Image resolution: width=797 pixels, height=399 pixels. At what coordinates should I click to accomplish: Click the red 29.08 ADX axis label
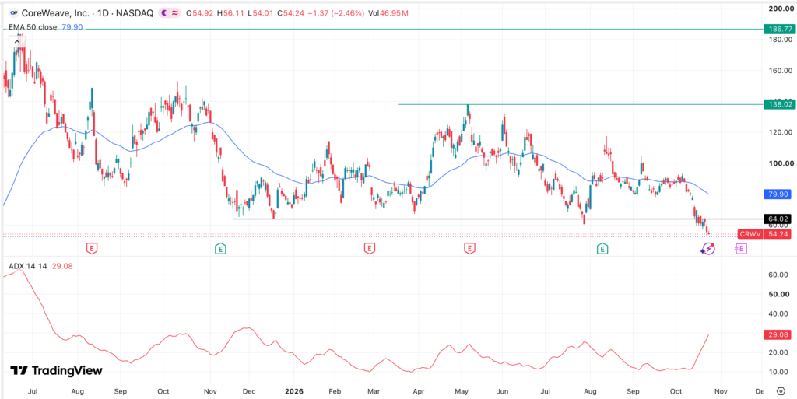pyautogui.click(x=778, y=334)
